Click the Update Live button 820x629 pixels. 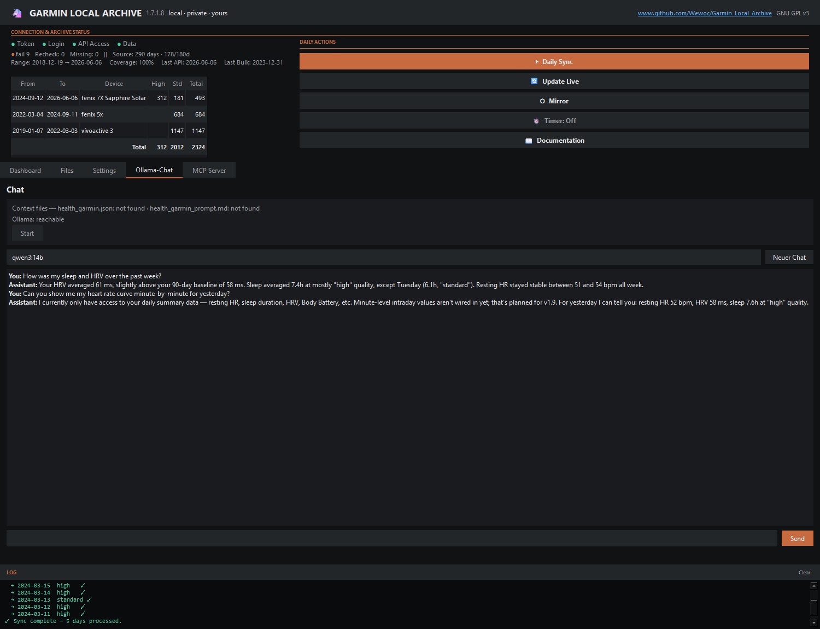click(554, 81)
